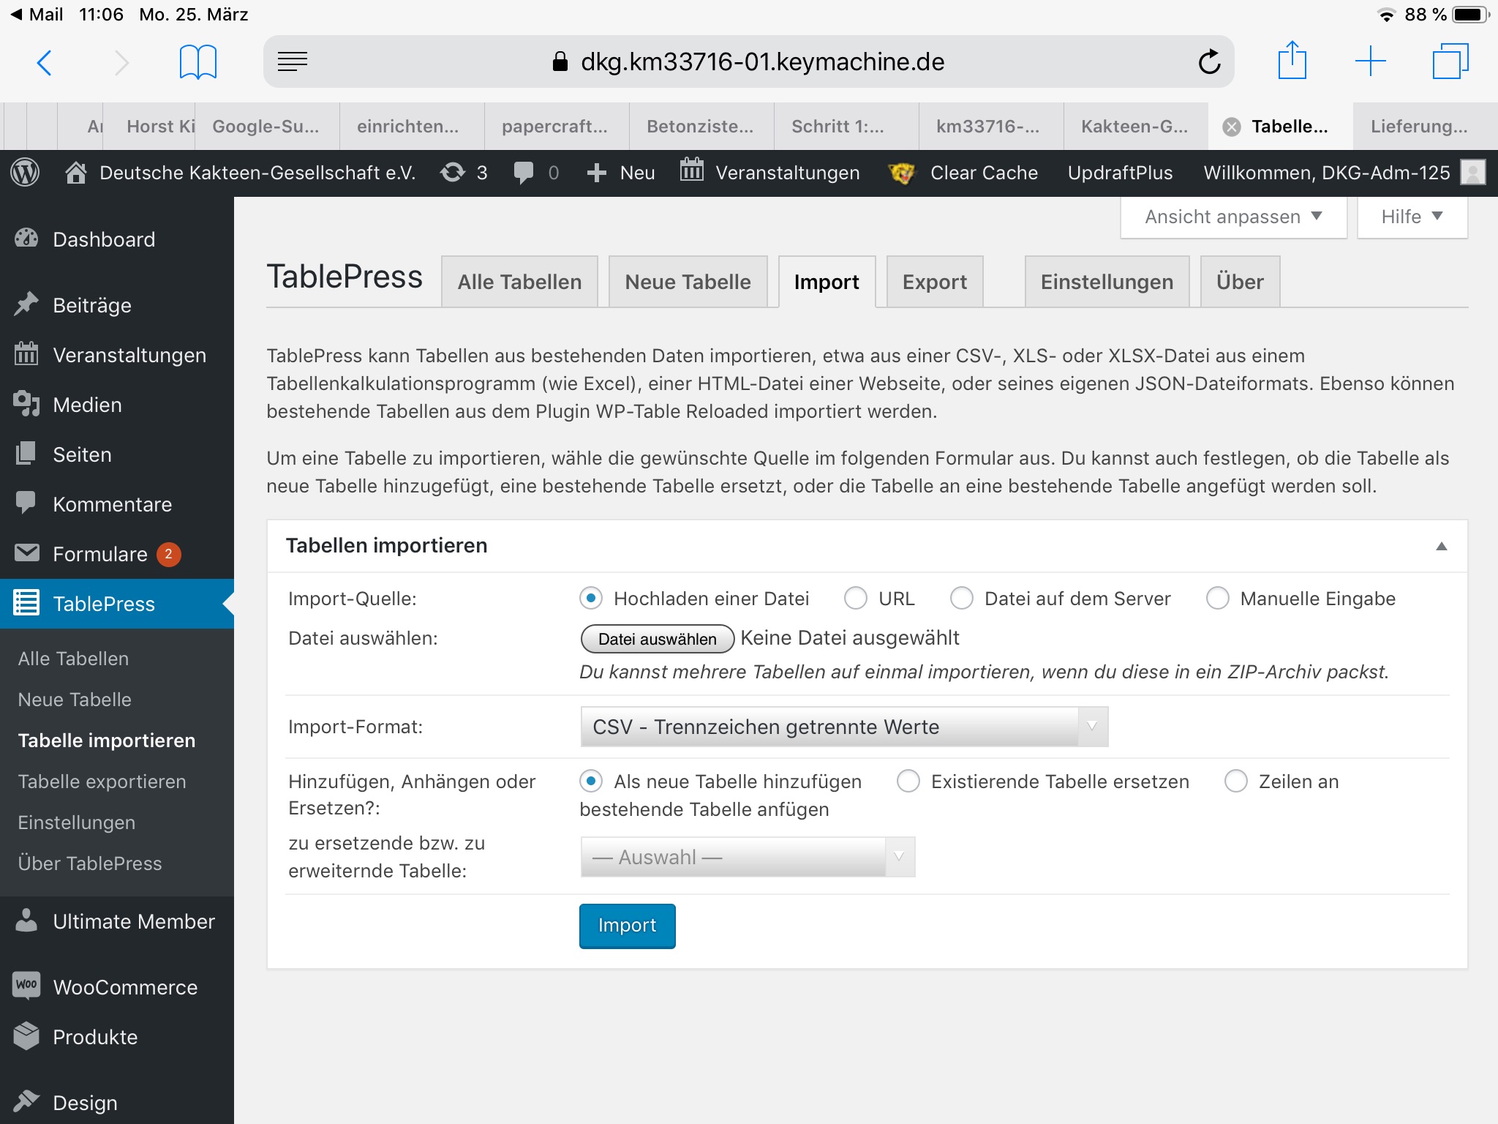Click the Safari reload page icon
Screen dimensions: 1498x1124
pyautogui.click(x=1209, y=62)
